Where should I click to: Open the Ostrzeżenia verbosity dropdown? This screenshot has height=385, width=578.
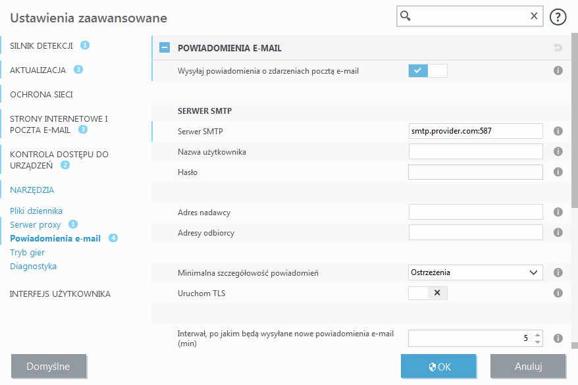475,272
